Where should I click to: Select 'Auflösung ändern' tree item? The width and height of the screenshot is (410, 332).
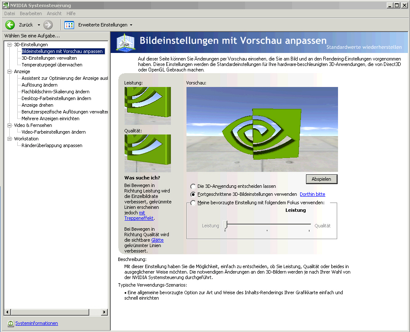[x=40, y=85]
